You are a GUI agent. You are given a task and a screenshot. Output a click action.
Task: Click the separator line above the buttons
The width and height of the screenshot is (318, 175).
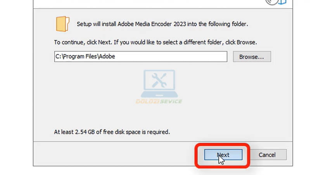pos(116,142)
